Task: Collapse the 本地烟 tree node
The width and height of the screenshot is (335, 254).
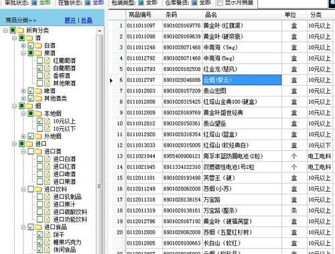Action: coord(23,114)
